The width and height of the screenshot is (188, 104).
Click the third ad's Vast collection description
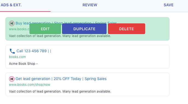[60, 91]
